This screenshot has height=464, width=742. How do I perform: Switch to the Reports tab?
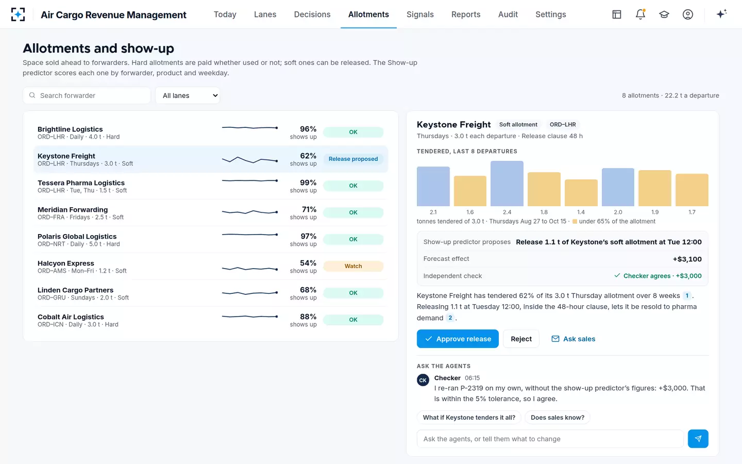[466, 14]
